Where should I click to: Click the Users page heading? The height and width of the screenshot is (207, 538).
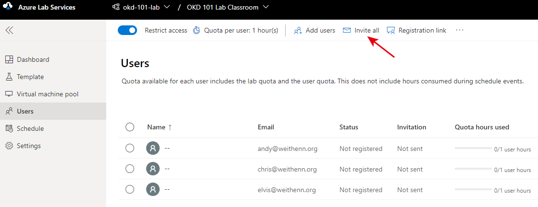(135, 63)
